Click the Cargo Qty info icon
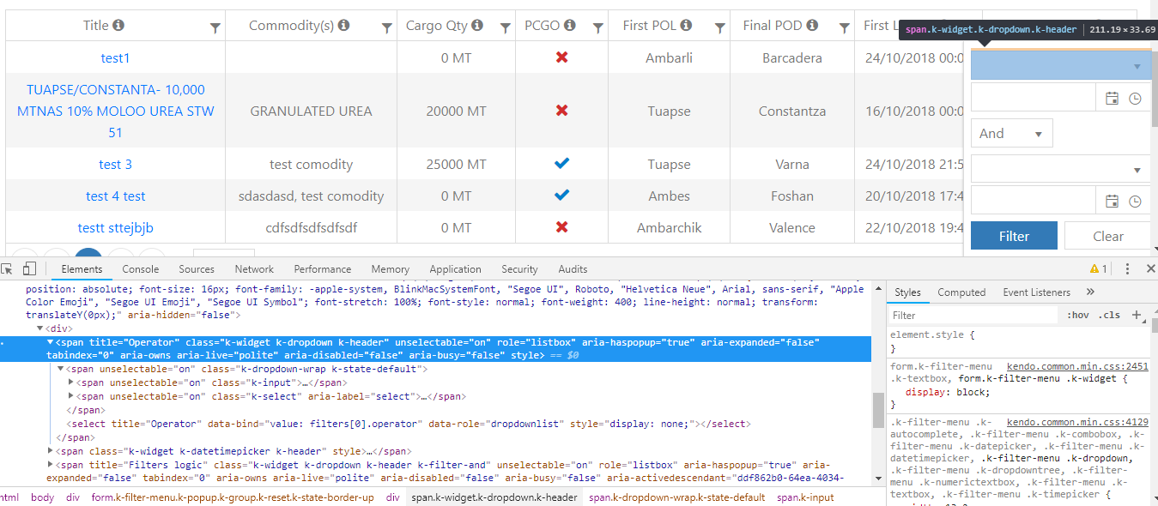The height and width of the screenshot is (506, 1158). pos(476,26)
